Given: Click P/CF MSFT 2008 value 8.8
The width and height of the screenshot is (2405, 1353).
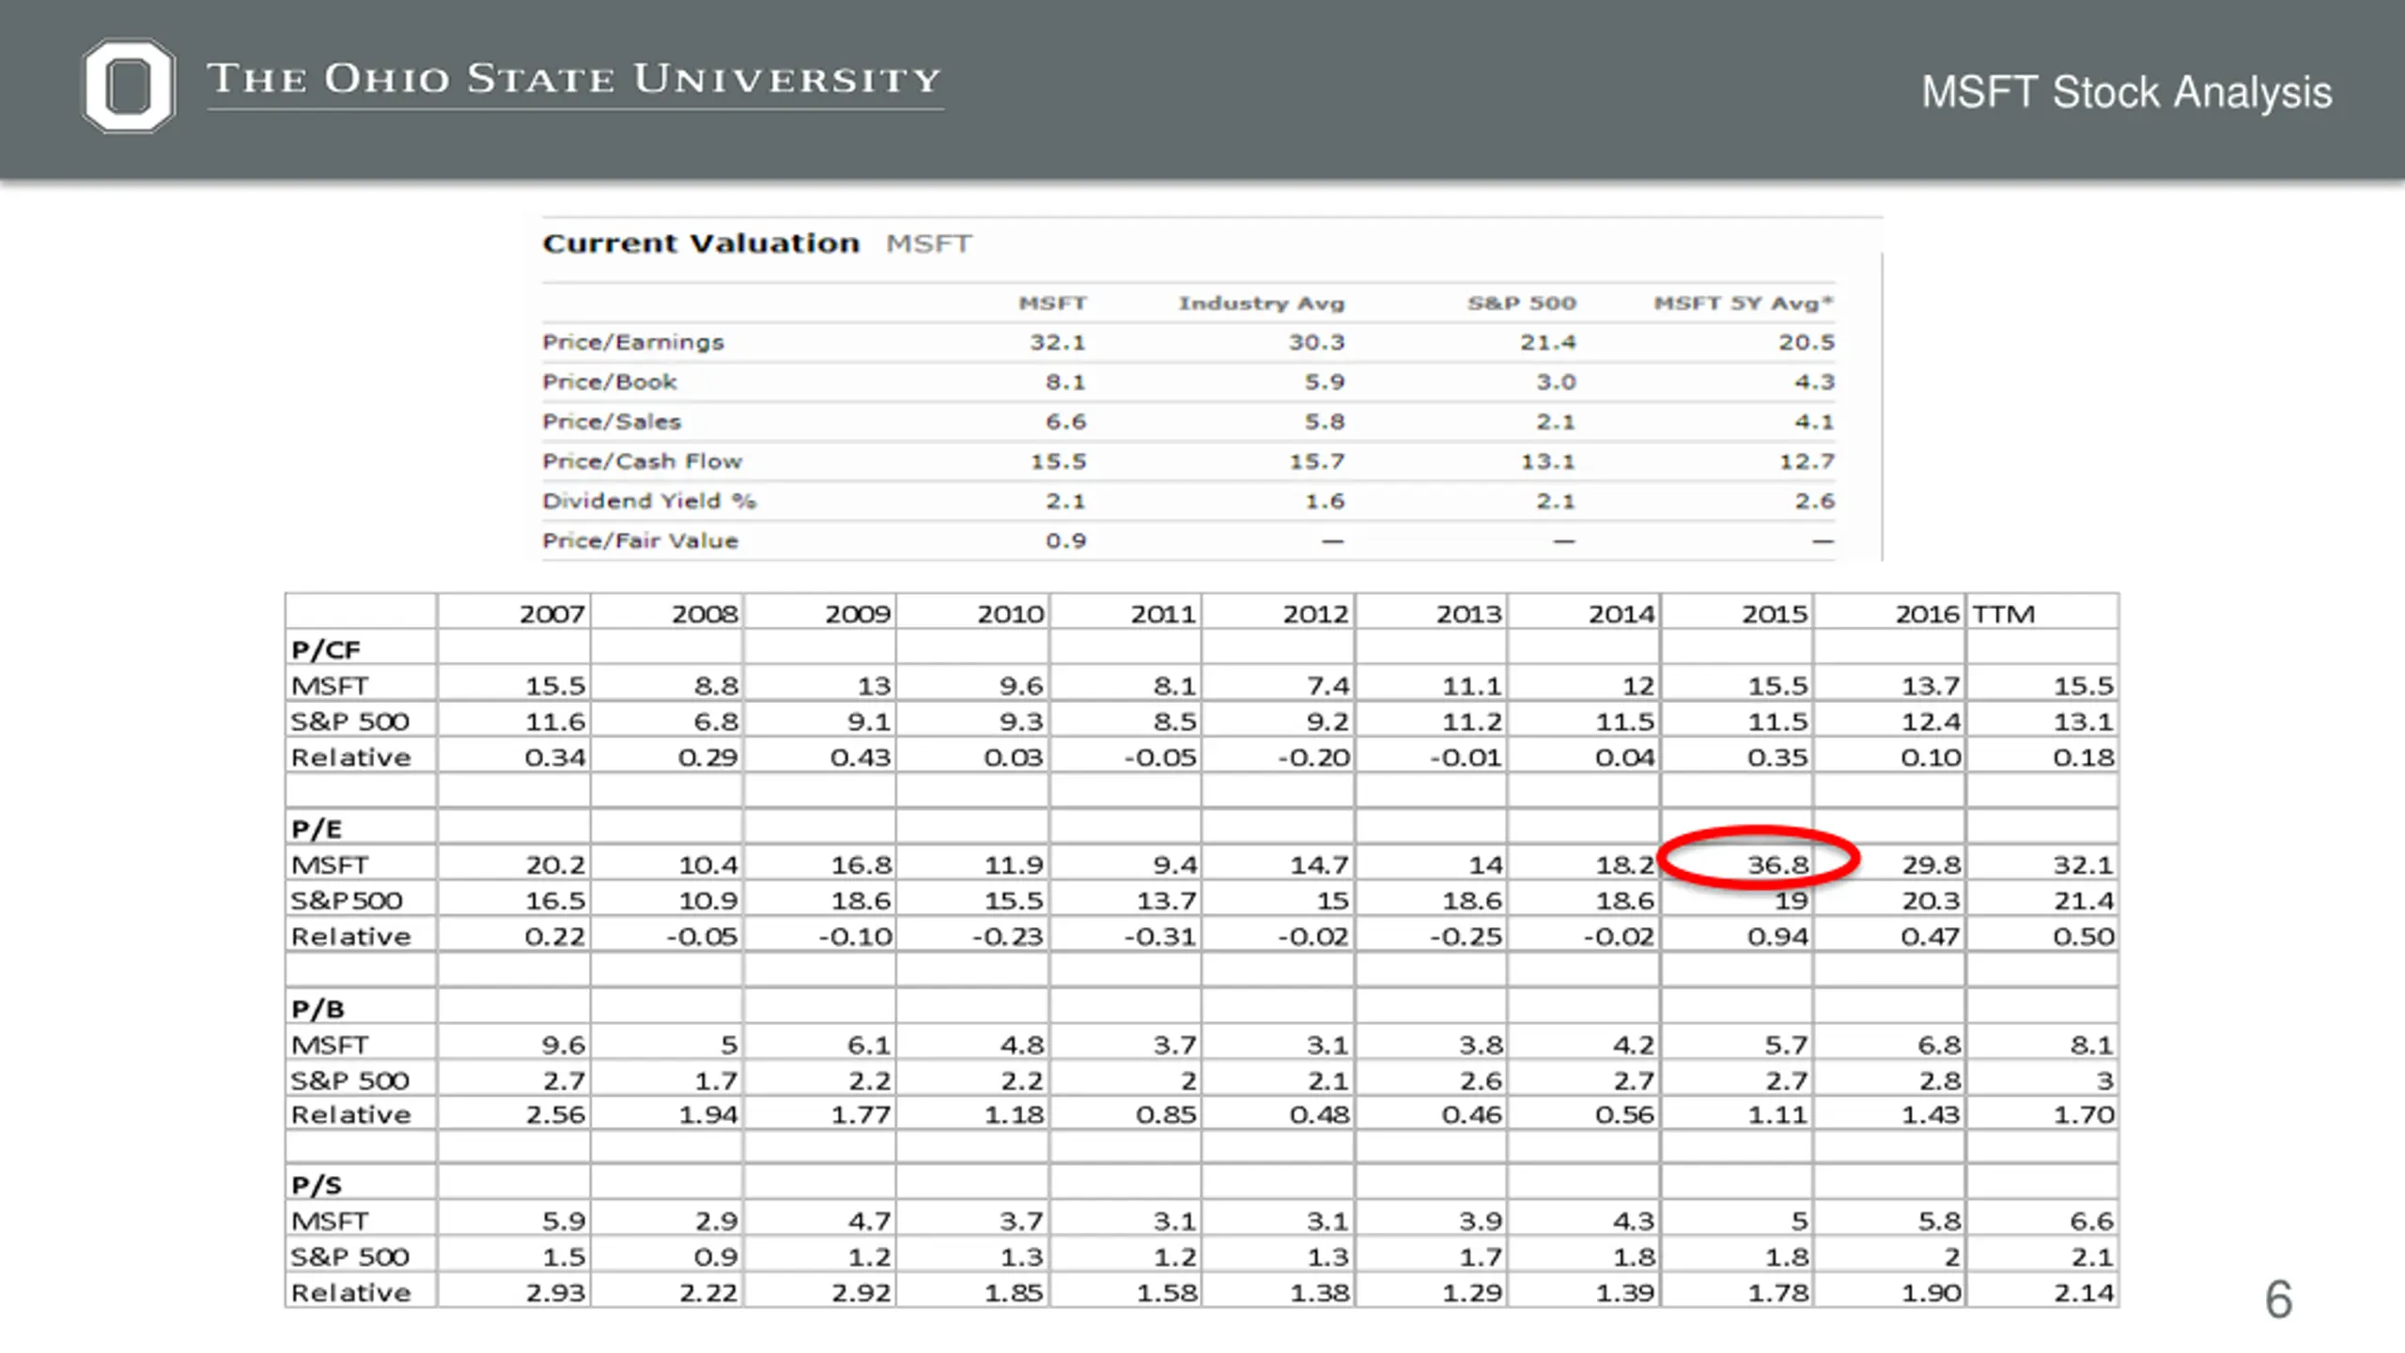Looking at the screenshot, I should (716, 686).
